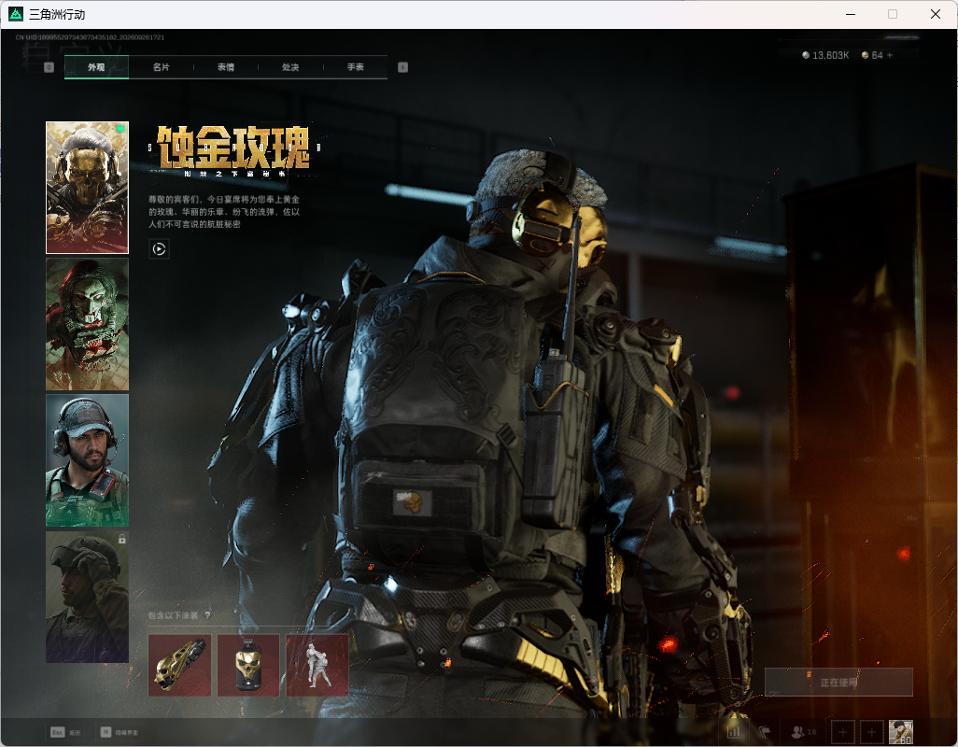Select the bearded cap-and-headset skin thumbnail
Image resolution: width=958 pixels, height=747 pixels.
88,460
